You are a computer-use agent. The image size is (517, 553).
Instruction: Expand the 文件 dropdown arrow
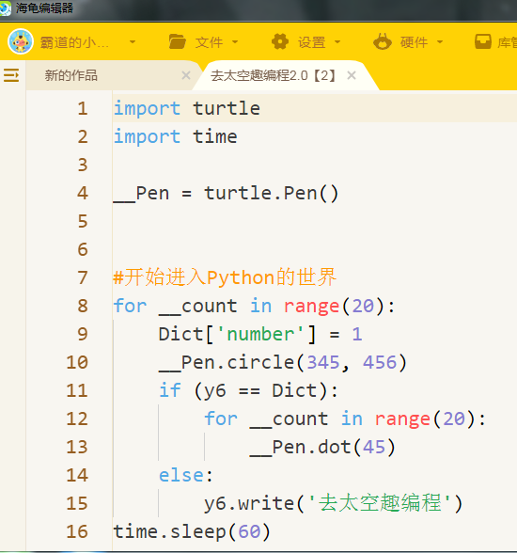coord(235,42)
